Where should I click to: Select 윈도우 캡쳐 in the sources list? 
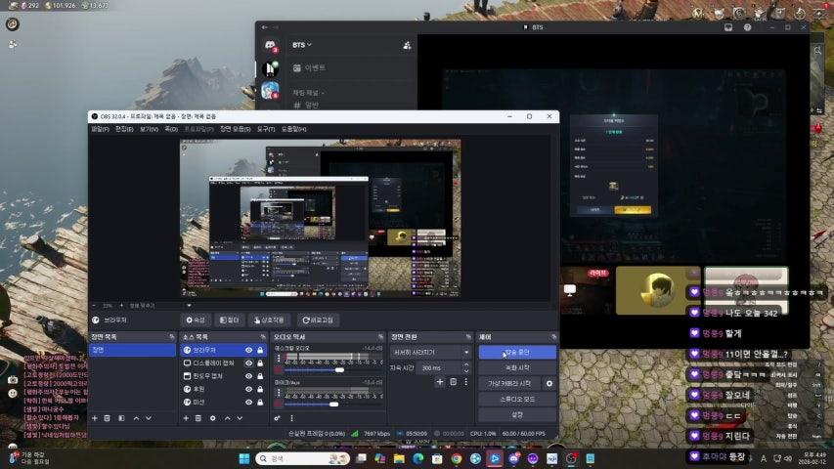click(223, 376)
